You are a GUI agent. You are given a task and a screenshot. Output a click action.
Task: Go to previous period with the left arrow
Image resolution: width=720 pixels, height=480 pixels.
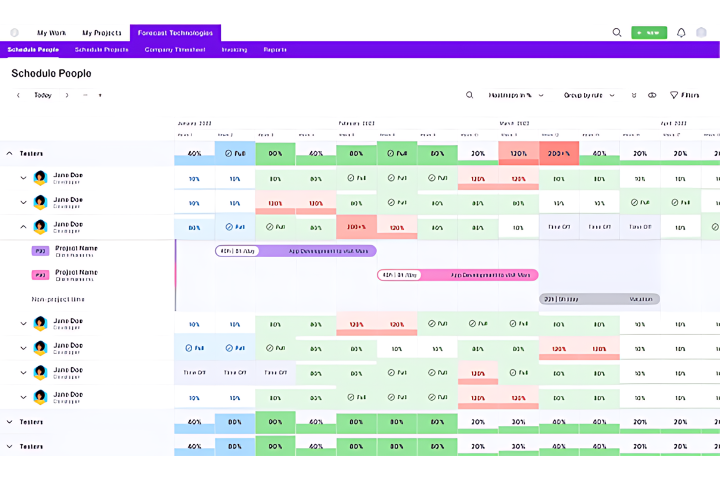[x=18, y=95]
